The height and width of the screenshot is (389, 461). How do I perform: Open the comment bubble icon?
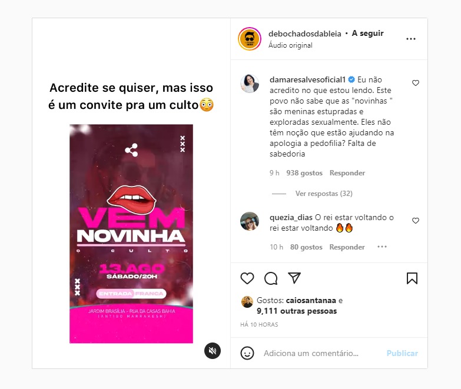pos(271,278)
